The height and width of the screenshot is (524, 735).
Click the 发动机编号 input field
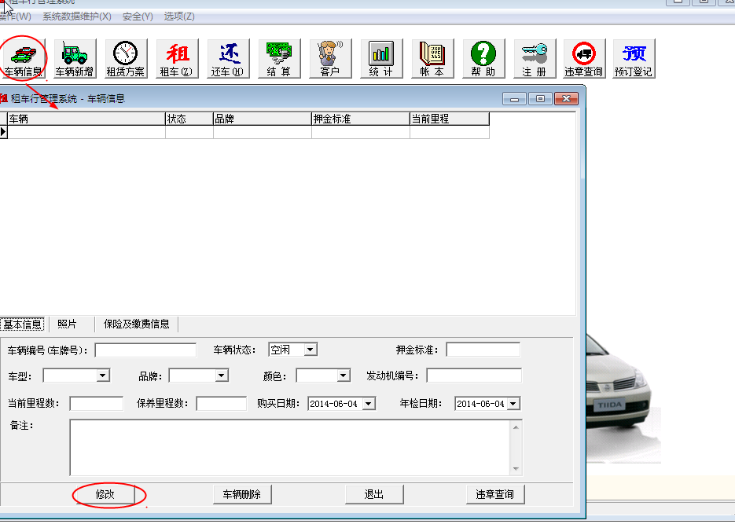point(474,376)
